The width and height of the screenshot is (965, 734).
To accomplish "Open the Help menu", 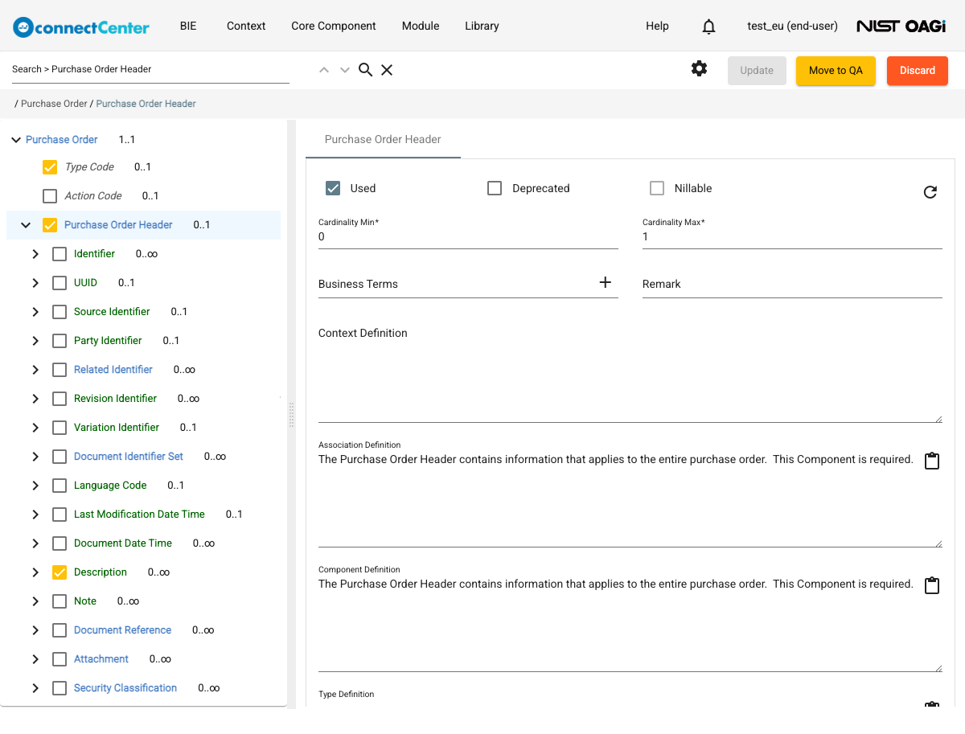I will 657,26.
